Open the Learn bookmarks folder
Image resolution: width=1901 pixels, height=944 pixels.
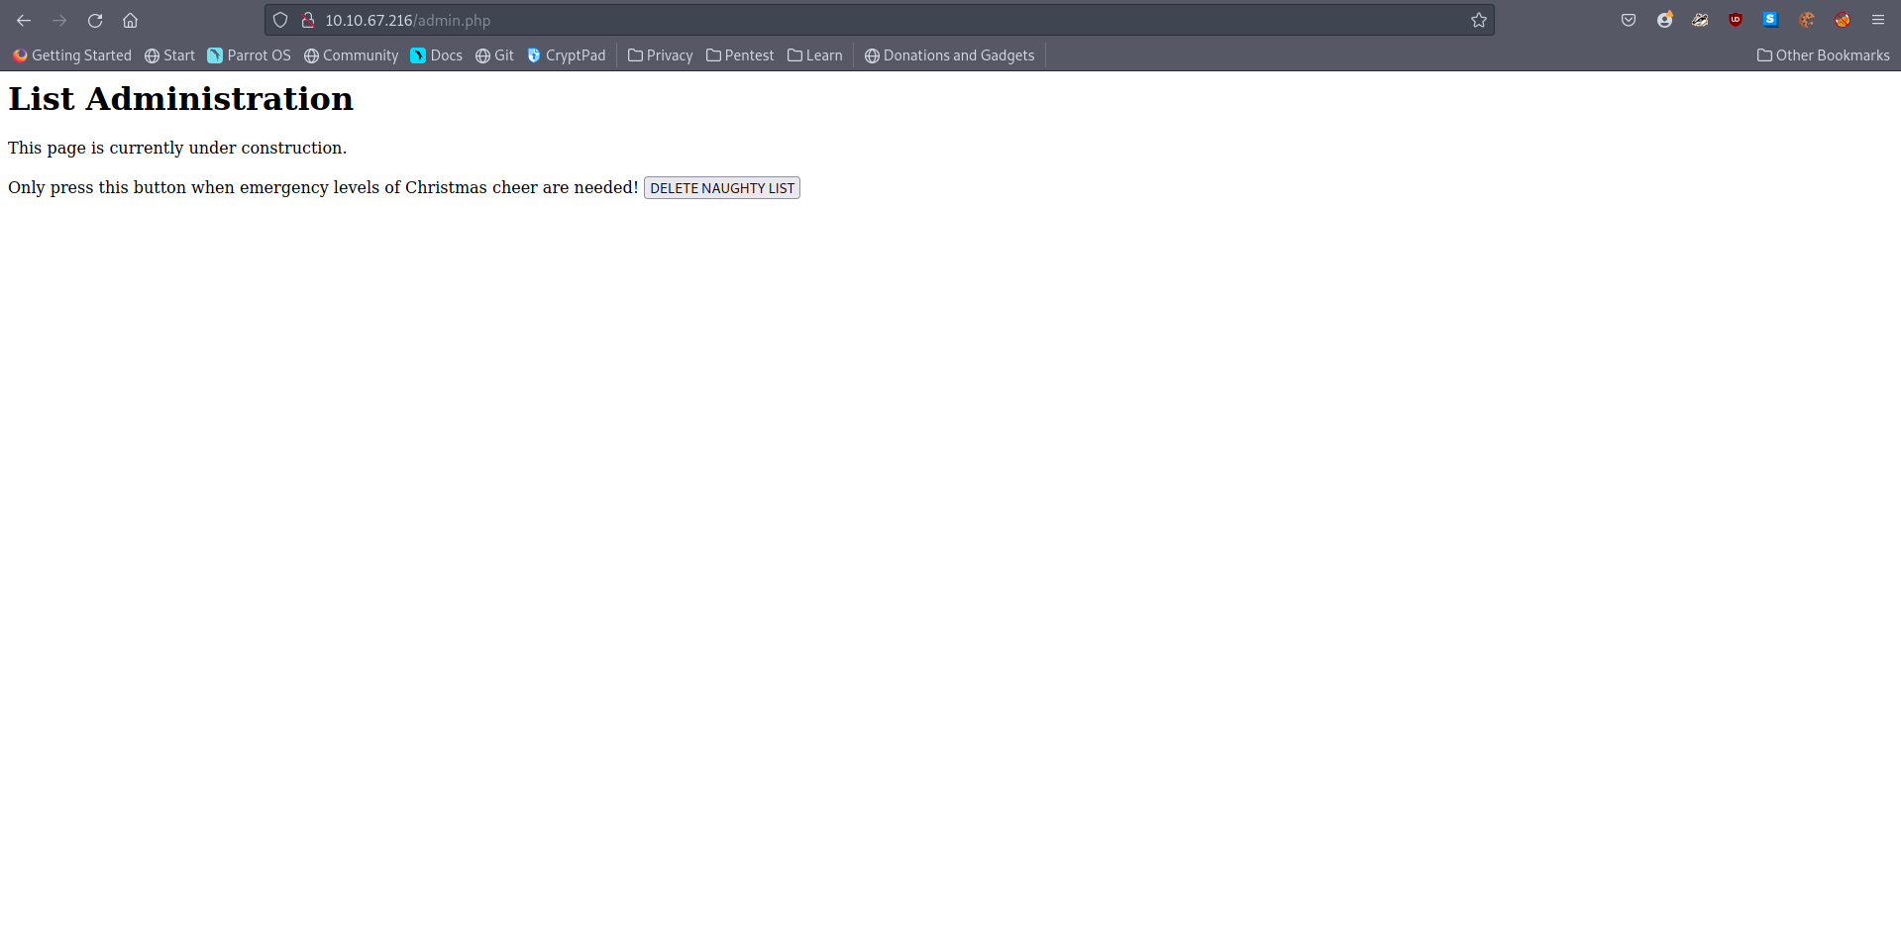tap(814, 55)
